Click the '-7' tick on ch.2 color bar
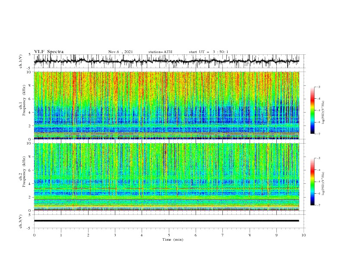This screenshot has height=264, width=342. [x=319, y=205]
